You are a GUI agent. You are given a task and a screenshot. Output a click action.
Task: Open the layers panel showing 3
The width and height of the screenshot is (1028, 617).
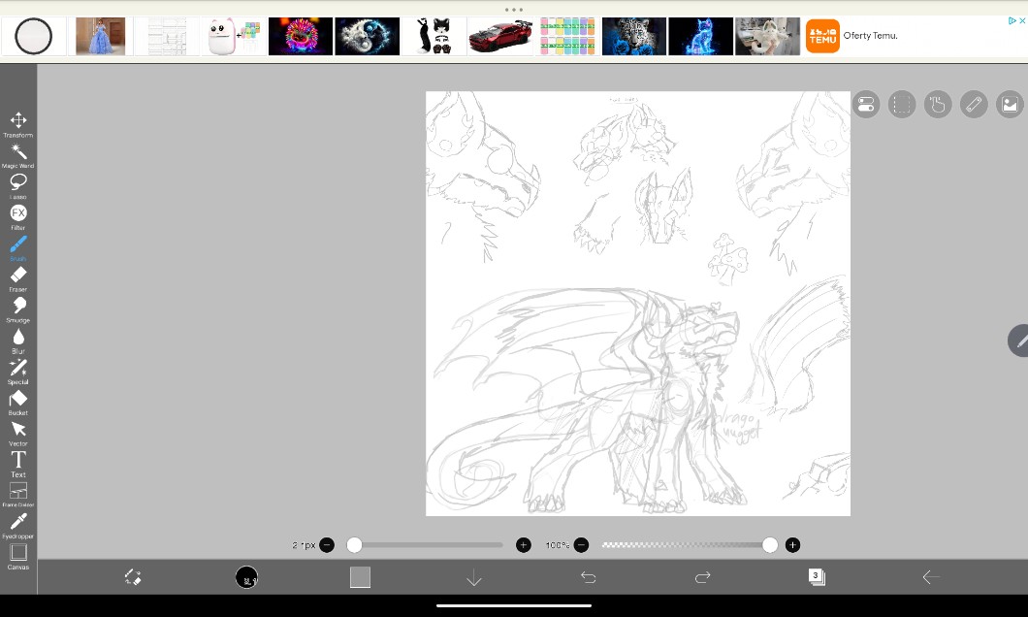click(817, 577)
